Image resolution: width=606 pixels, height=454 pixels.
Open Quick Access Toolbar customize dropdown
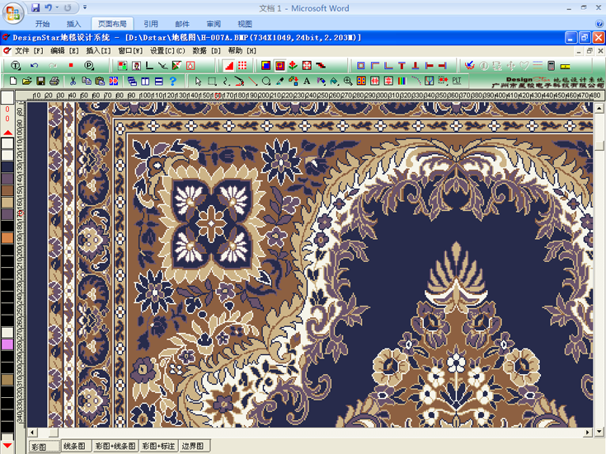[x=85, y=7]
